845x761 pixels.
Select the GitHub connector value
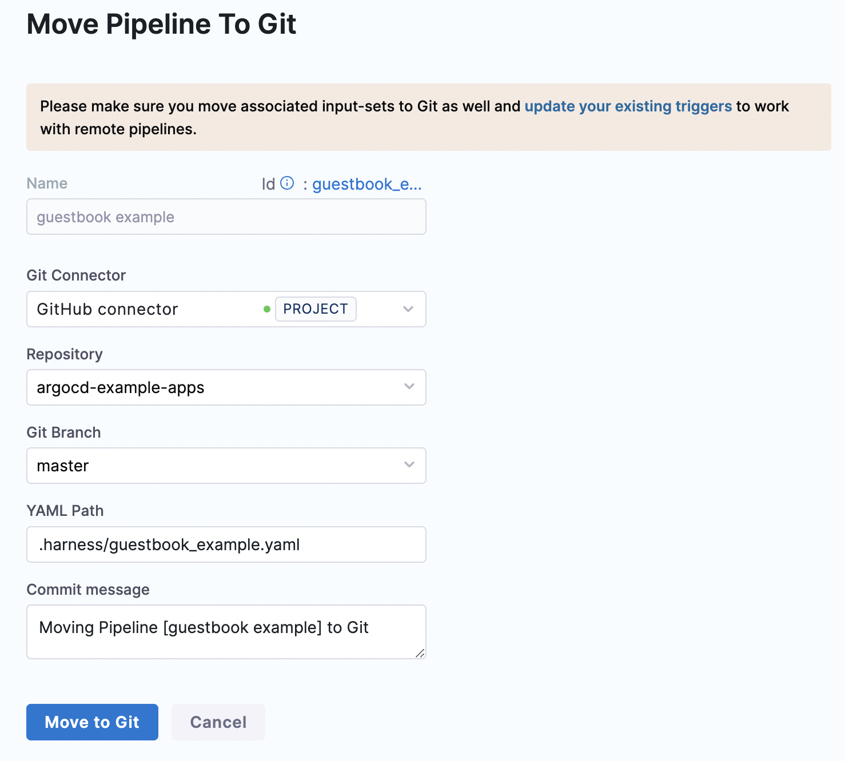[107, 309]
